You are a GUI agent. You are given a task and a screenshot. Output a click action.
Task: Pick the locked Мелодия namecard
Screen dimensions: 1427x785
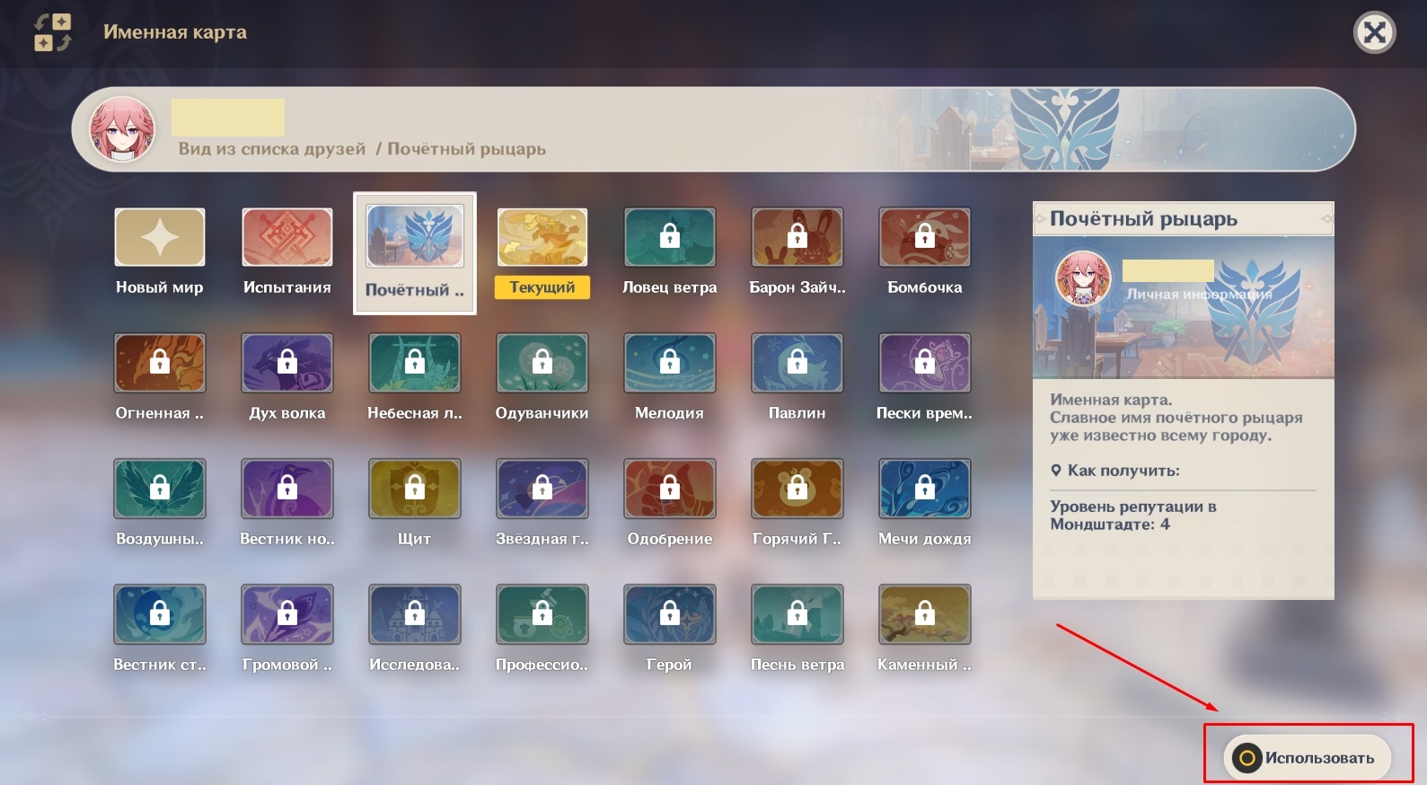point(670,363)
